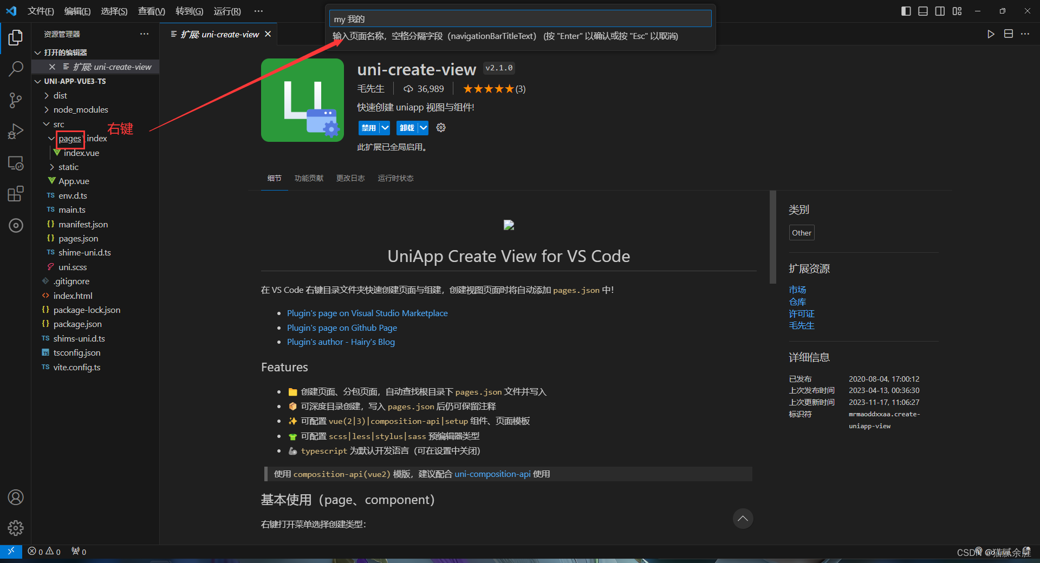Click the 禁用 button
Image resolution: width=1040 pixels, height=563 pixels.
pyautogui.click(x=369, y=128)
